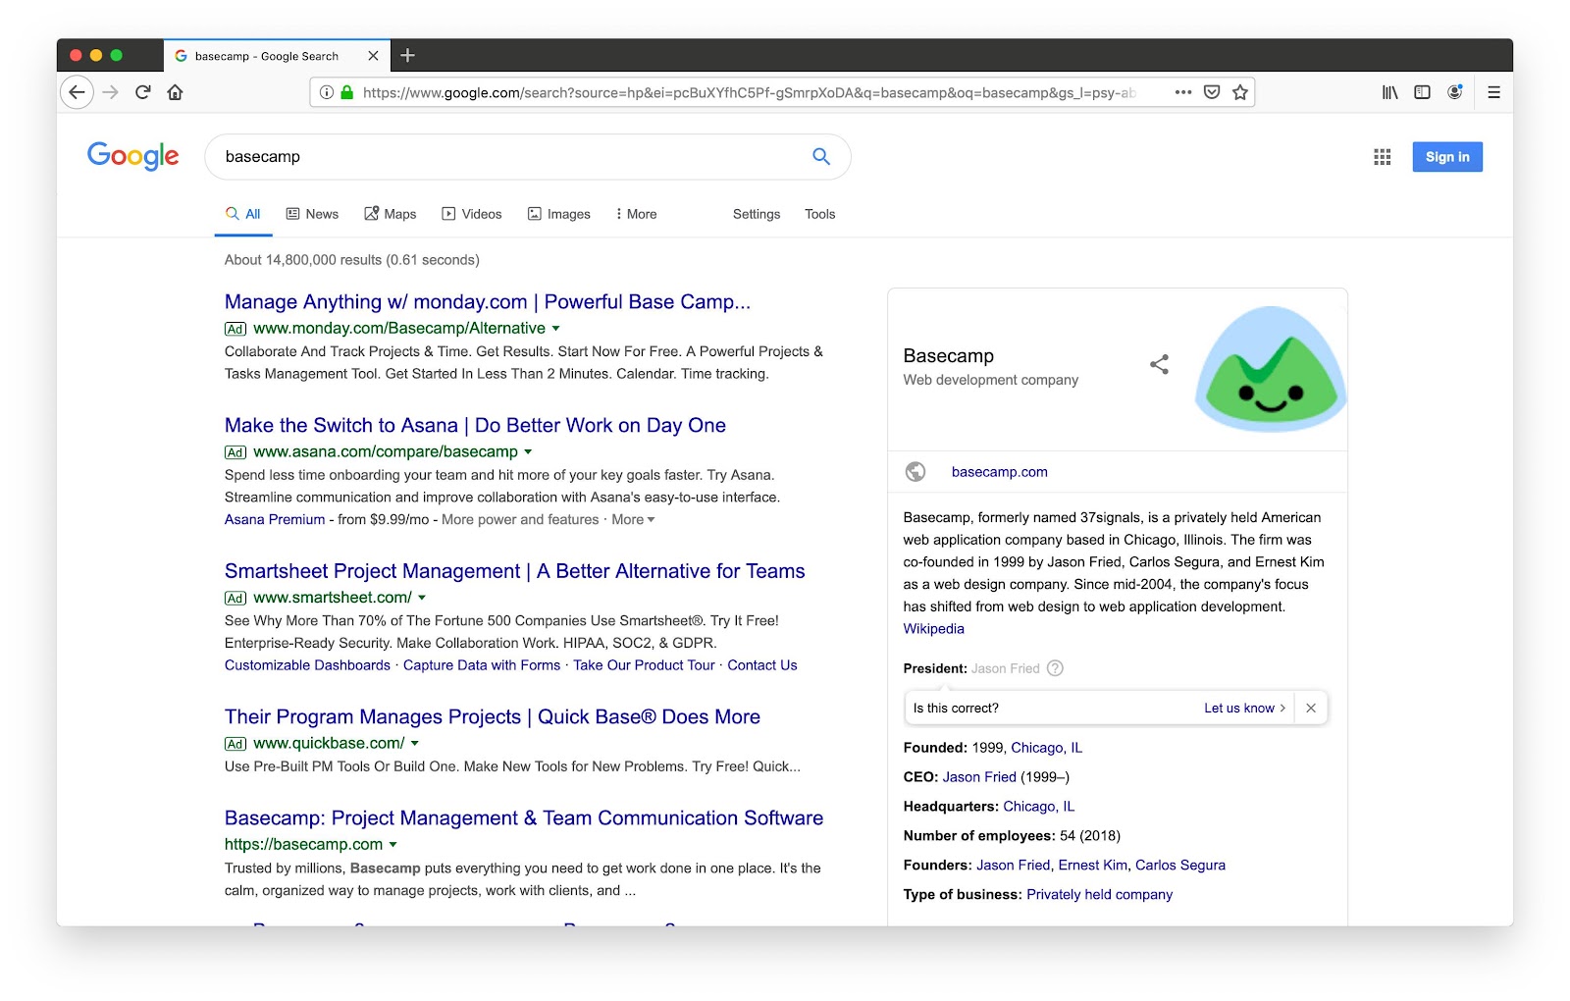Open search Tools
The height and width of the screenshot is (1001, 1570).
820,214
